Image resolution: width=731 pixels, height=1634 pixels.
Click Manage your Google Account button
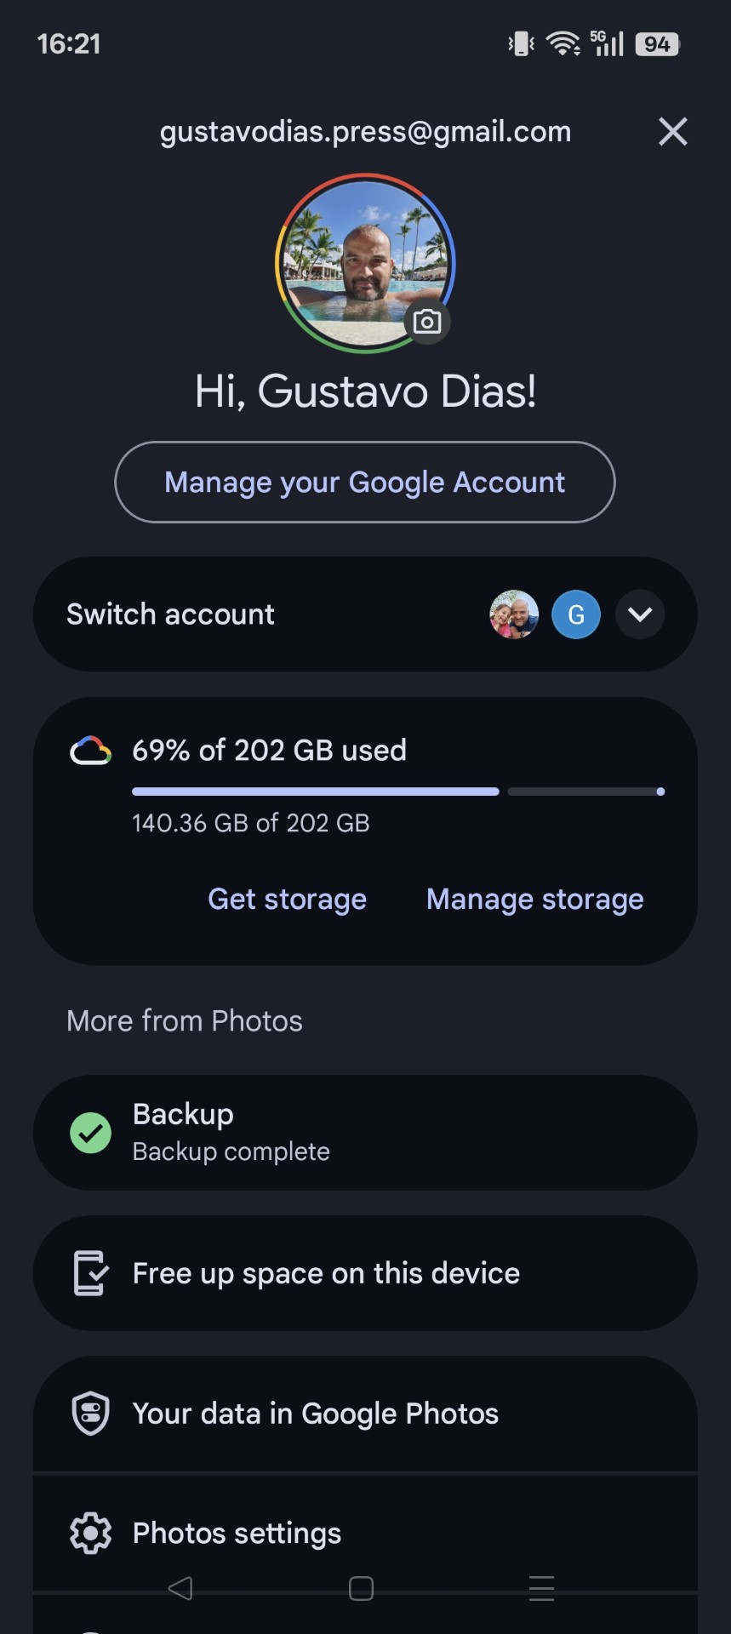pos(365,483)
